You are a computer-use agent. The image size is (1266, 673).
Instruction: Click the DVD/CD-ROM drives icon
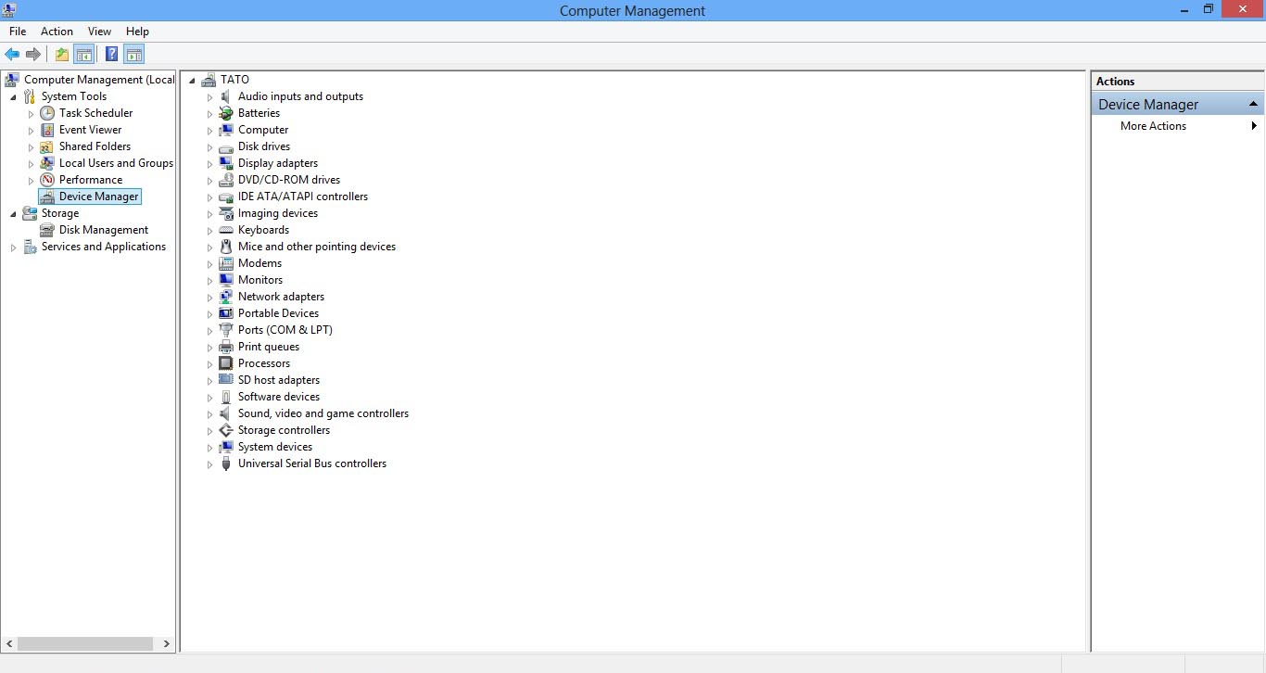pyautogui.click(x=226, y=180)
